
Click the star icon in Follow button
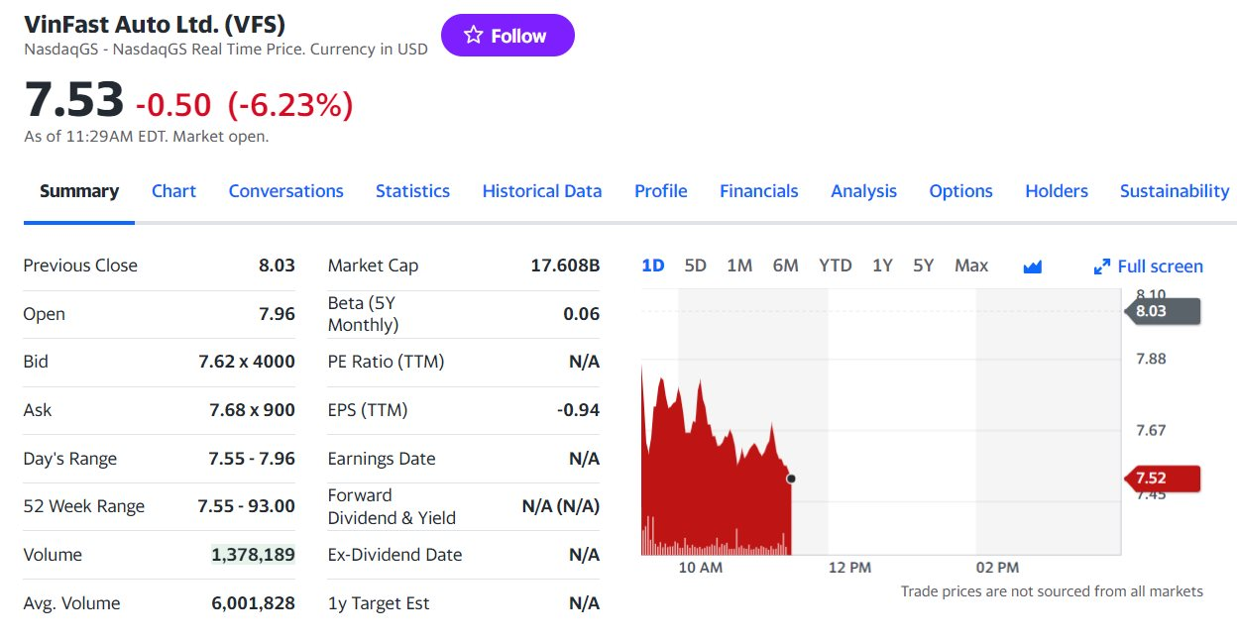(x=474, y=35)
